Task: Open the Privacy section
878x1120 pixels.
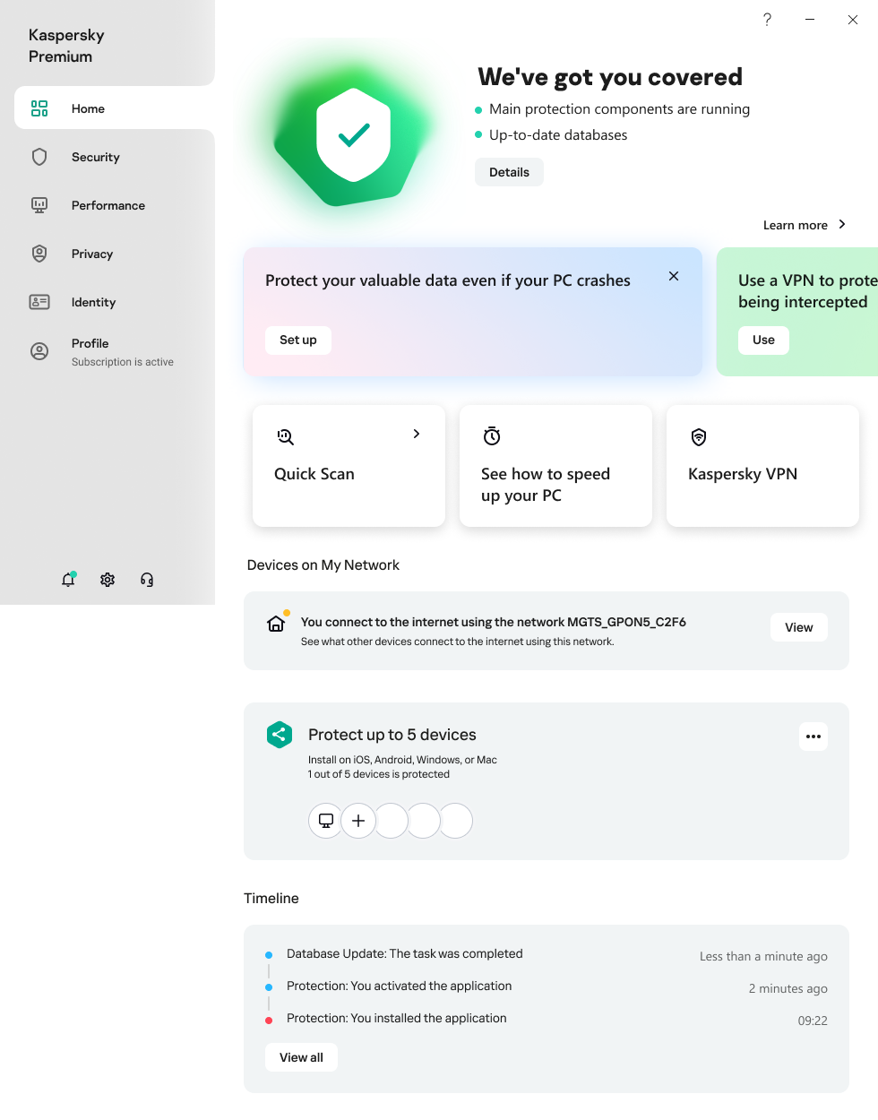Action: tap(115, 254)
